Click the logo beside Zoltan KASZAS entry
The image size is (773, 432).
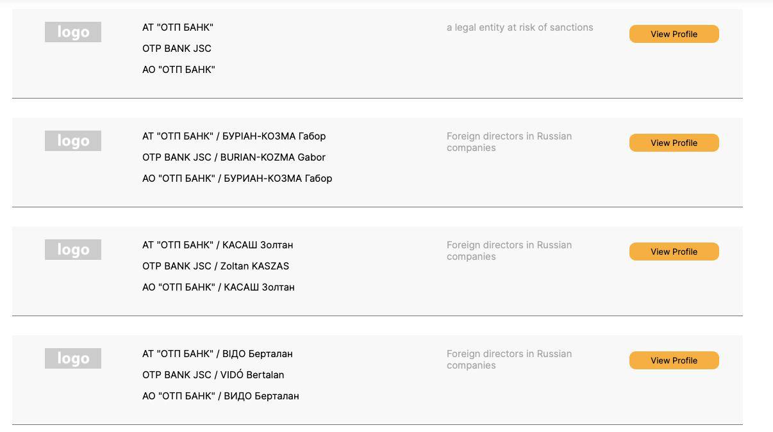point(73,250)
